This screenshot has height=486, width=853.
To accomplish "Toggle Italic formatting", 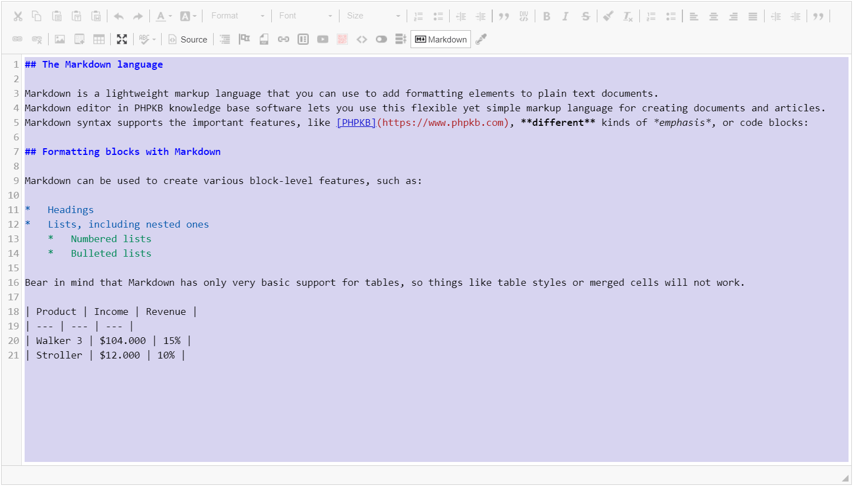I will pyautogui.click(x=565, y=16).
